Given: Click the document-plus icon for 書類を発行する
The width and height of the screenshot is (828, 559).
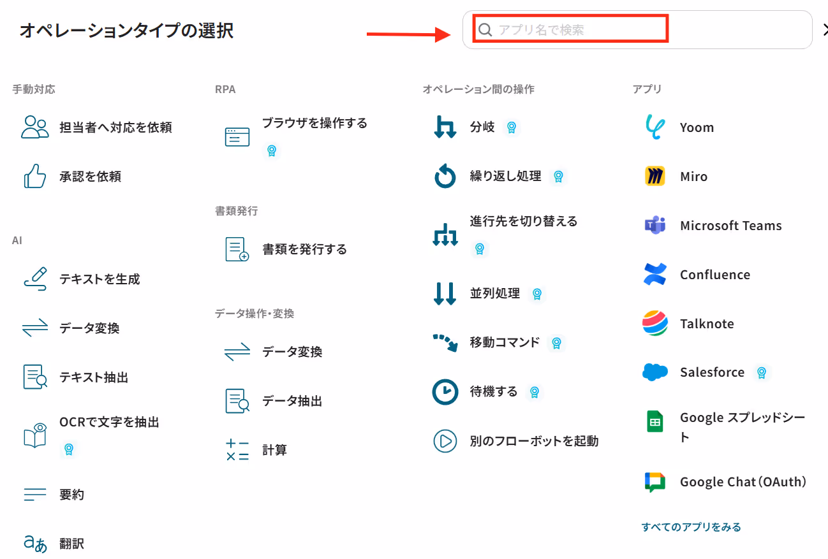Looking at the screenshot, I should point(237,249).
